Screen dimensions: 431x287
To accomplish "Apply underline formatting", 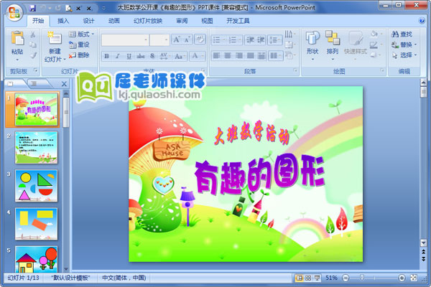I will tap(129, 56).
